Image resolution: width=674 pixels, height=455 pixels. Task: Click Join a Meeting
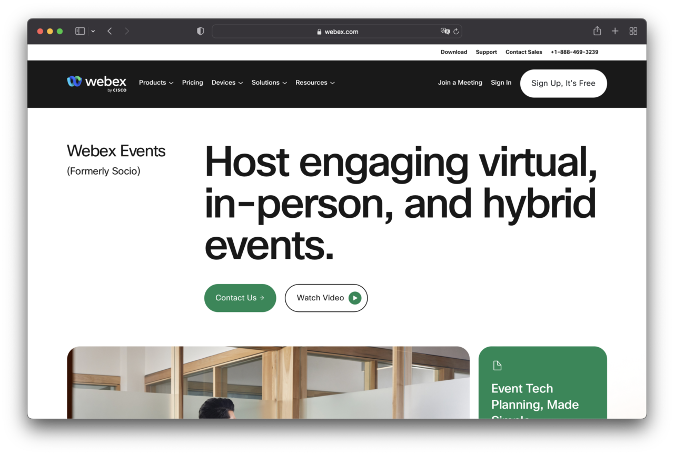(x=460, y=83)
